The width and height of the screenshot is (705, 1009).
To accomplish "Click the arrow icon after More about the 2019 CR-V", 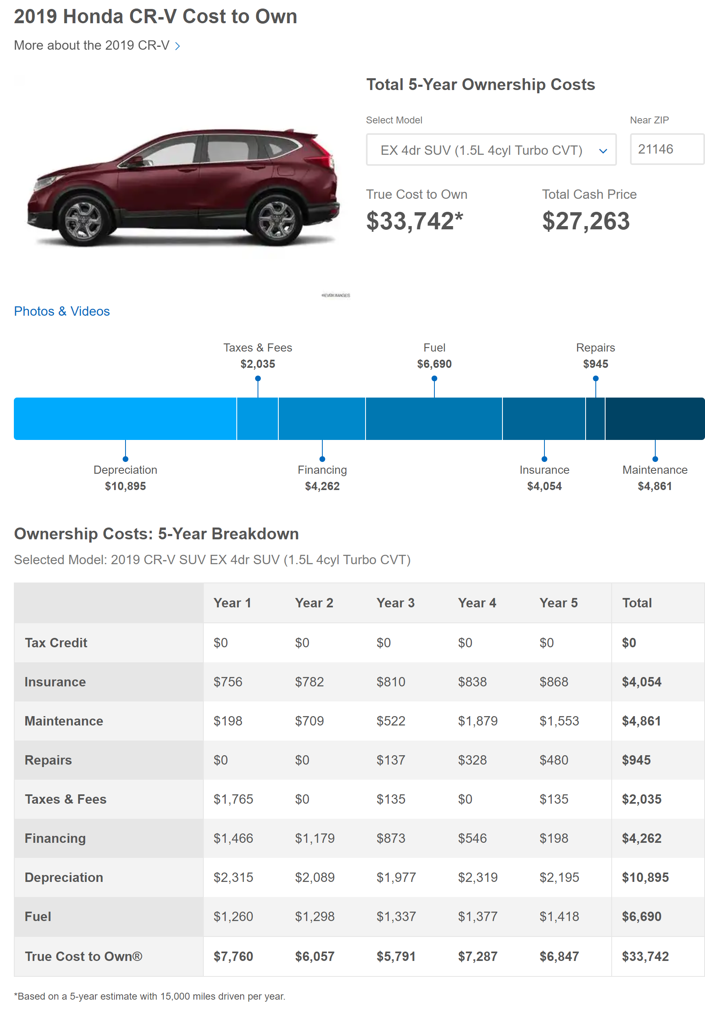I will [x=178, y=45].
